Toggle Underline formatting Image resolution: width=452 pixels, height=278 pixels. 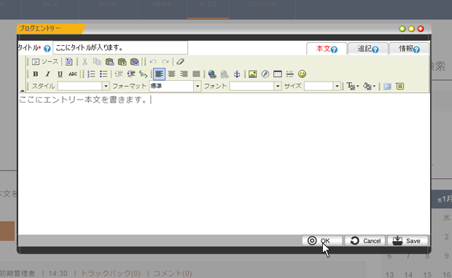(60, 74)
